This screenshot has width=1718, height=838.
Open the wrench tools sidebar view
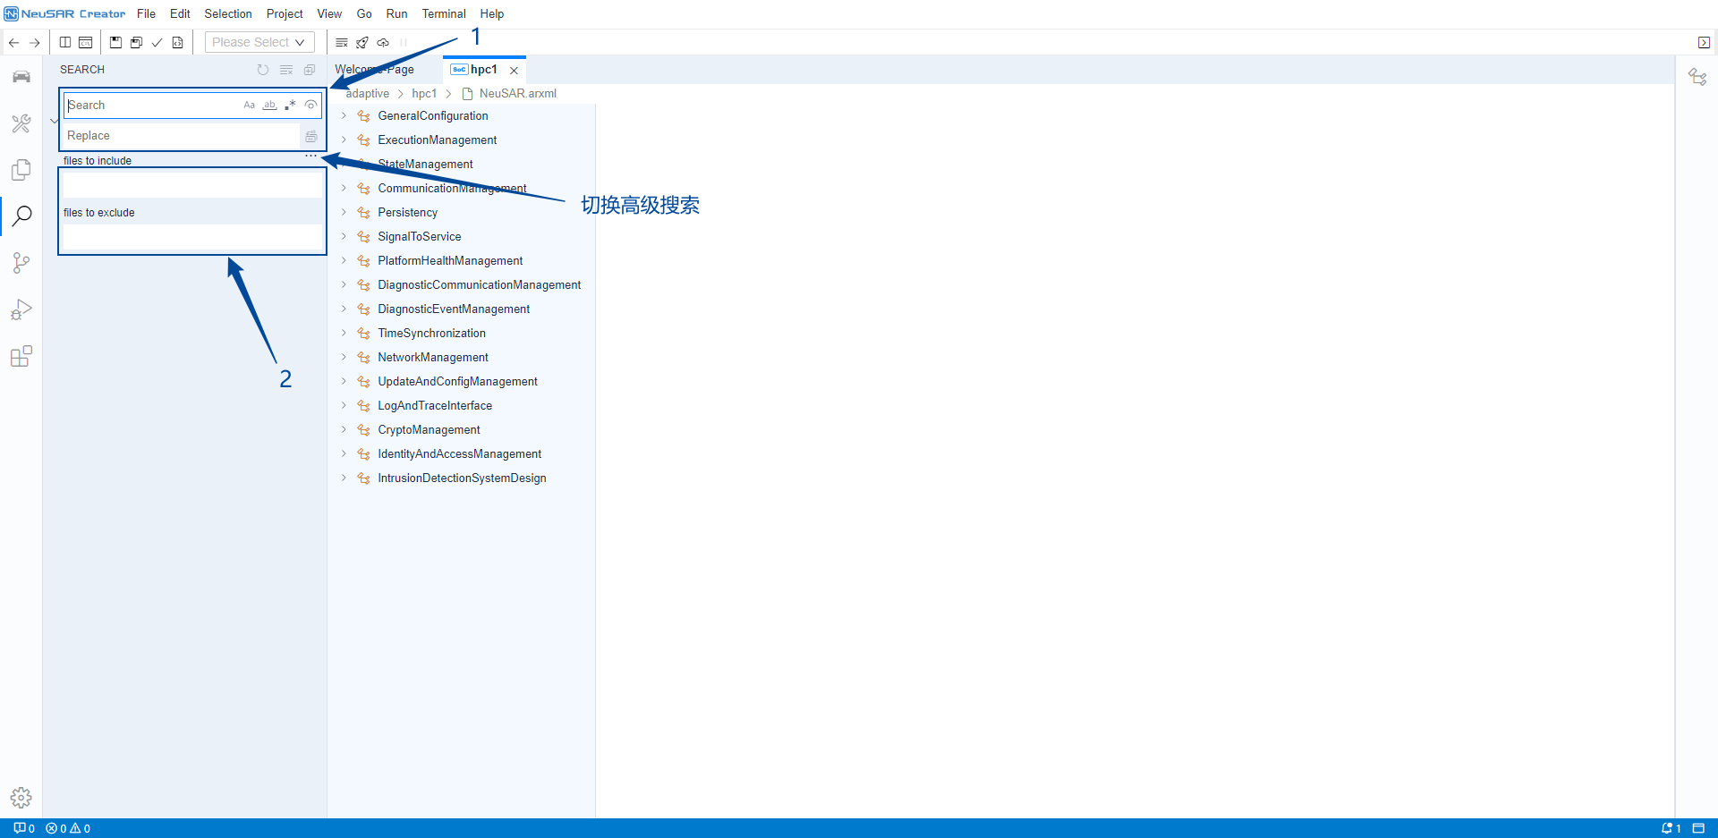click(x=21, y=123)
